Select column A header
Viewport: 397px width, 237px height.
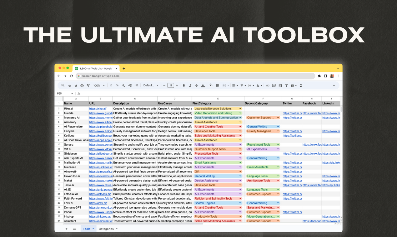76,99
